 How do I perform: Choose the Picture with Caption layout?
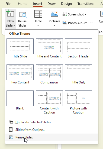(x=79, y=102)
